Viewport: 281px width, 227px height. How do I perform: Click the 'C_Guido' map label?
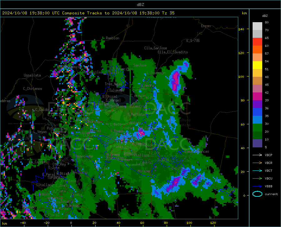click(x=42, y=110)
